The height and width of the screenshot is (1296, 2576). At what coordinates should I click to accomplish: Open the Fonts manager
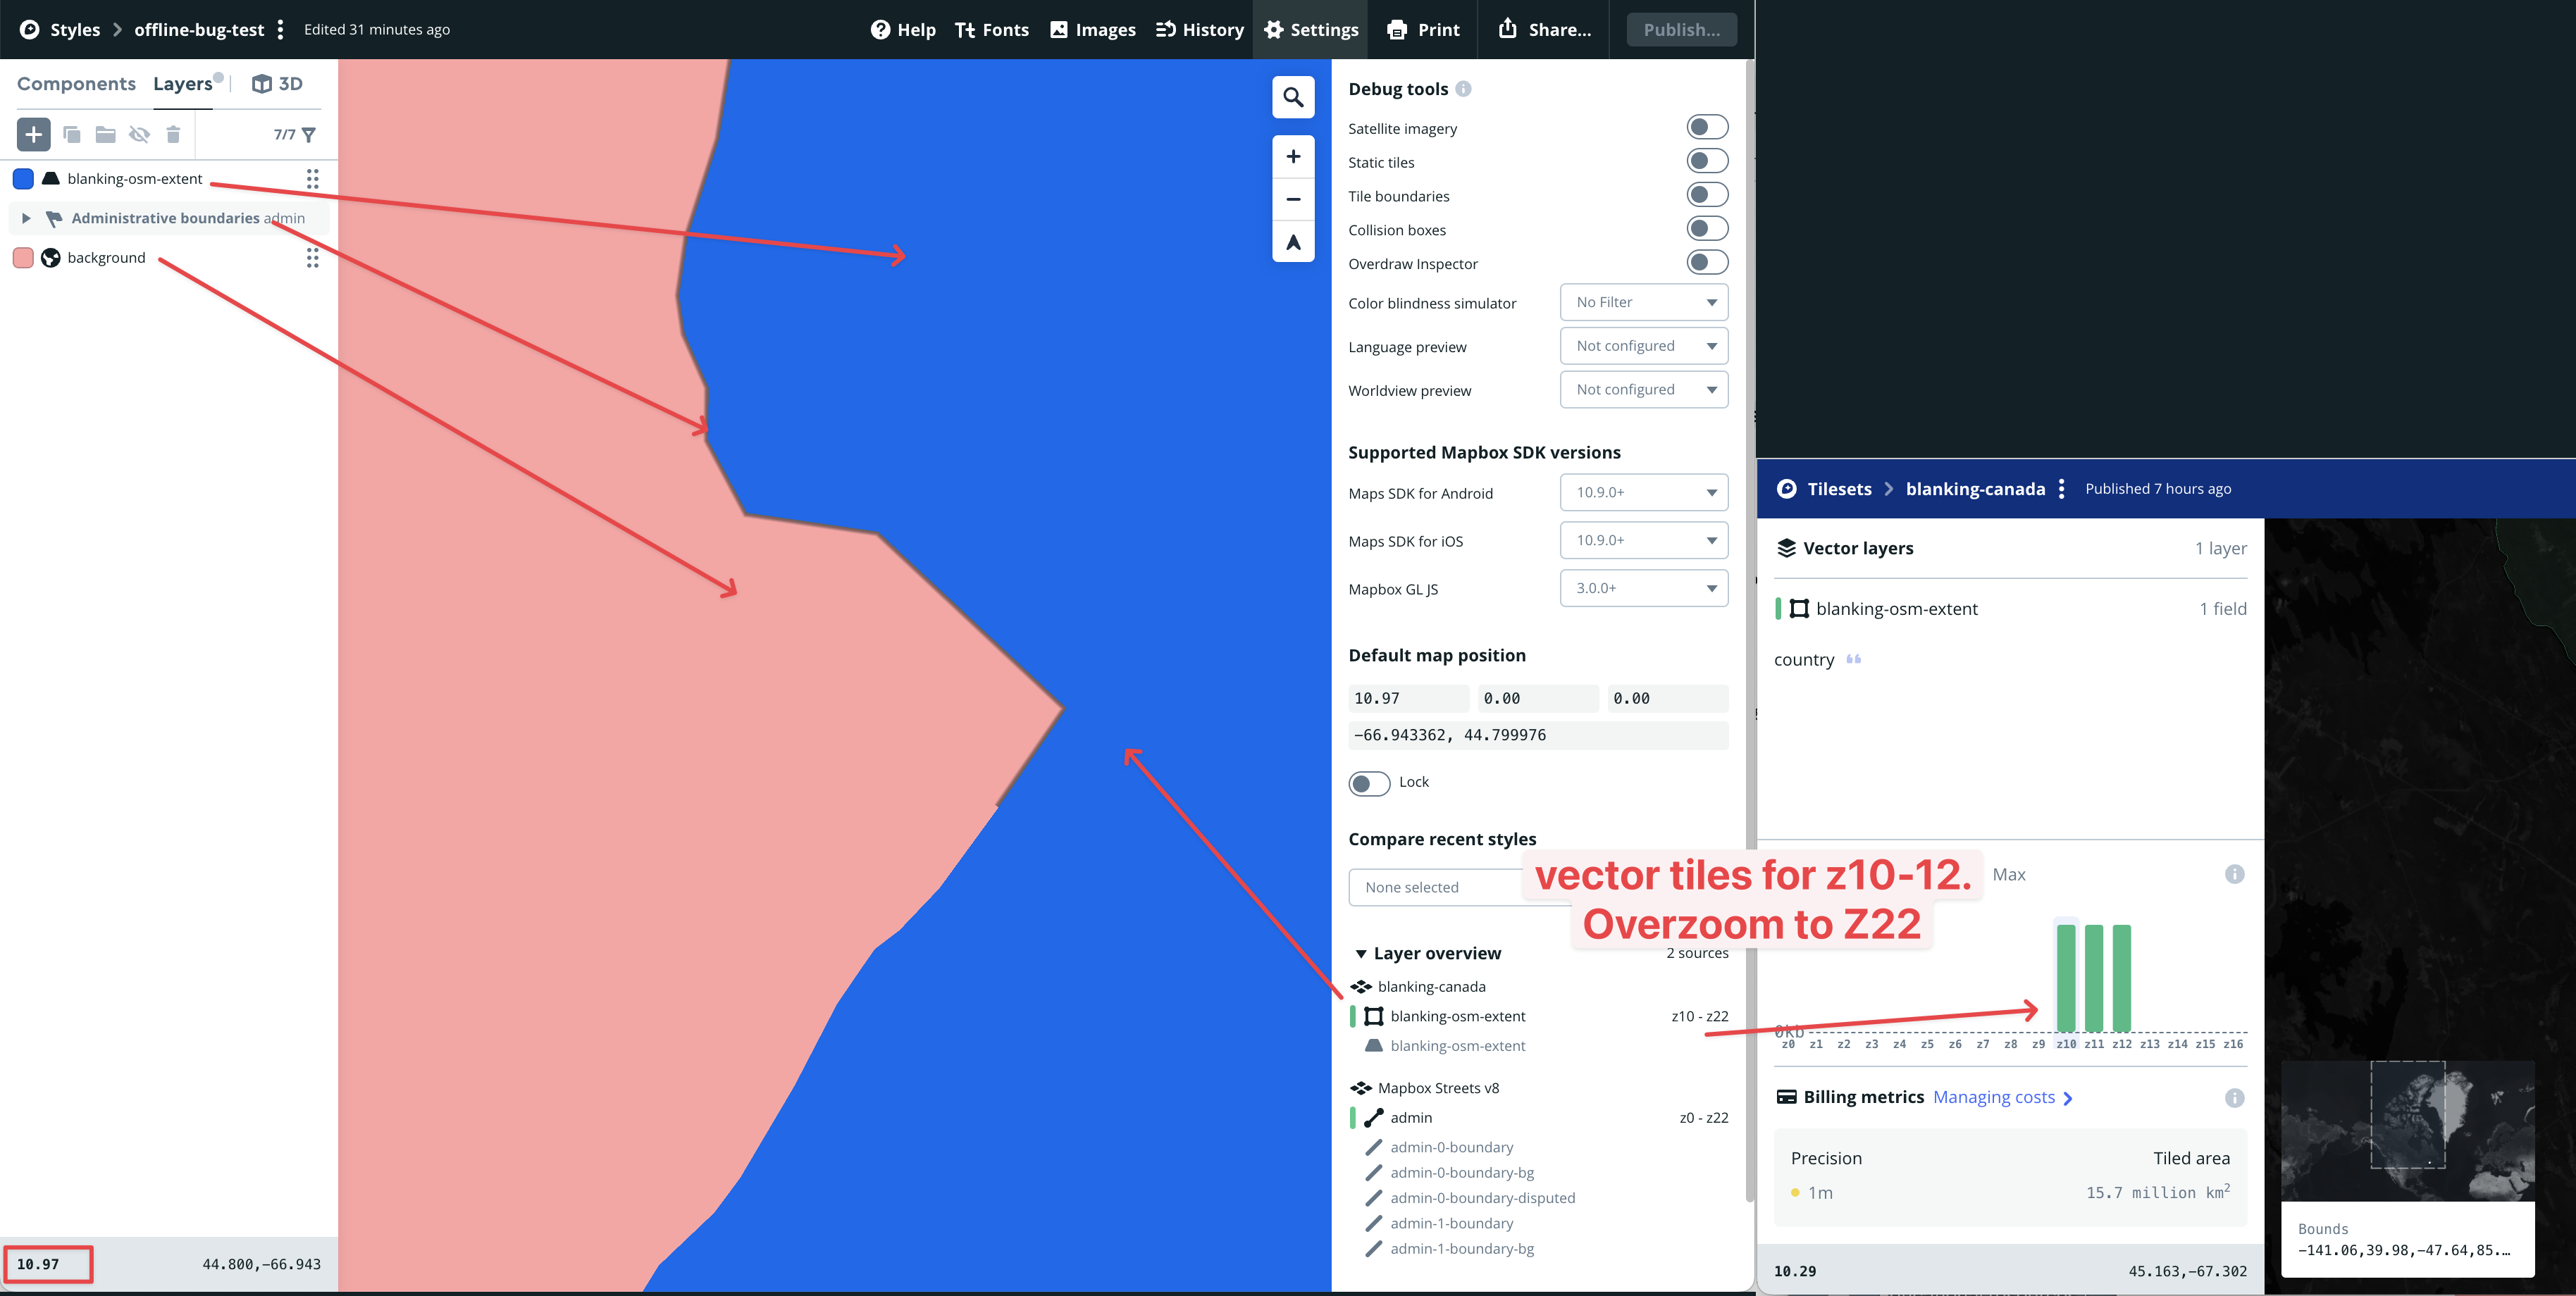coord(991,29)
